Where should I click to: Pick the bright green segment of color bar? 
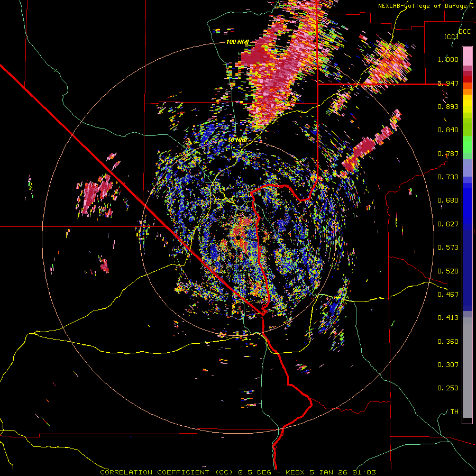tap(467, 144)
